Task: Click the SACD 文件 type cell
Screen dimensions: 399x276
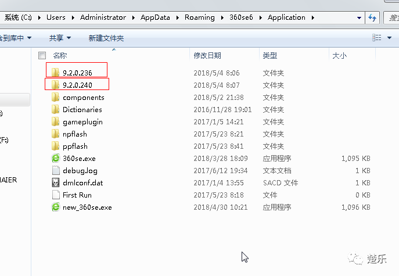Action: [281, 183]
